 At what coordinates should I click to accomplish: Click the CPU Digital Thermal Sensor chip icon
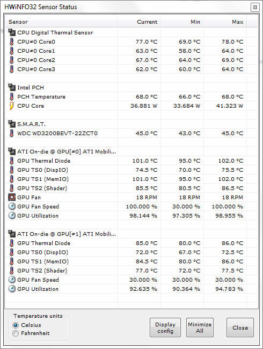coord(11,32)
